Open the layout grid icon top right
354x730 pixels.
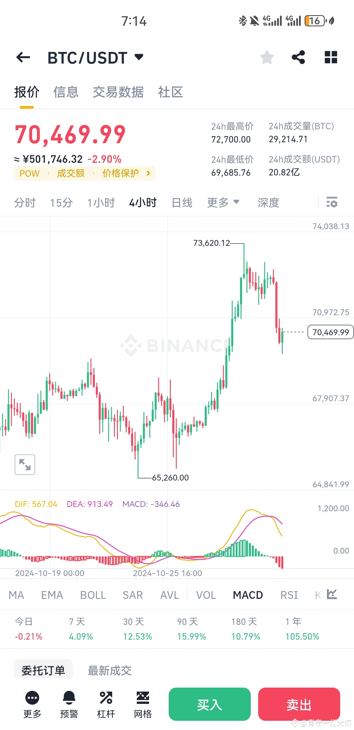click(x=330, y=57)
